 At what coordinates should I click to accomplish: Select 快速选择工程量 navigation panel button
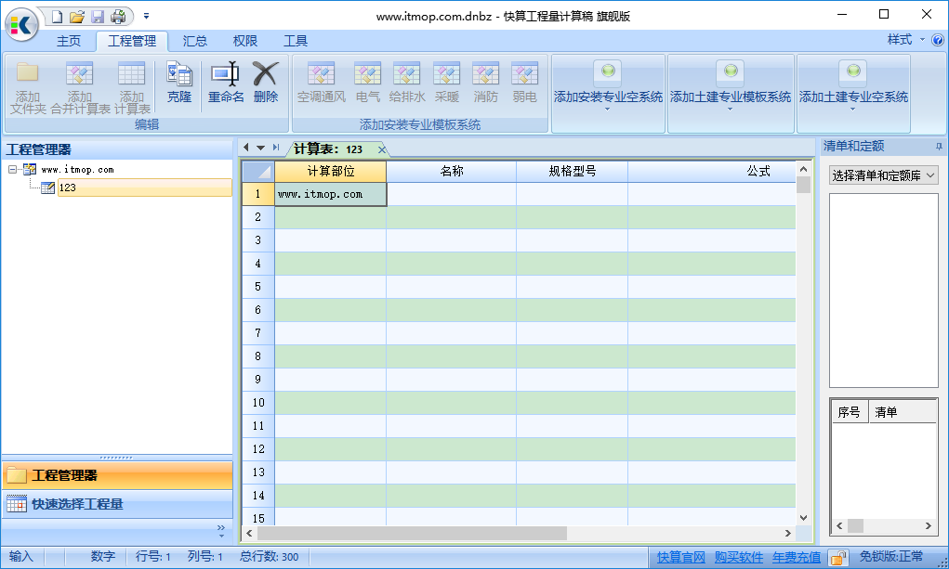tap(77, 504)
